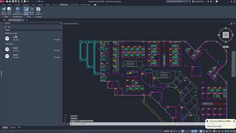This screenshot has height=133, width=236.
Task: Click the Customization menu icon in status bar
Action: (x=234, y=132)
